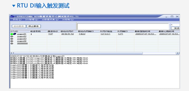Click the 外网IP地址 column header
The image size is (189, 91).
[108, 32]
